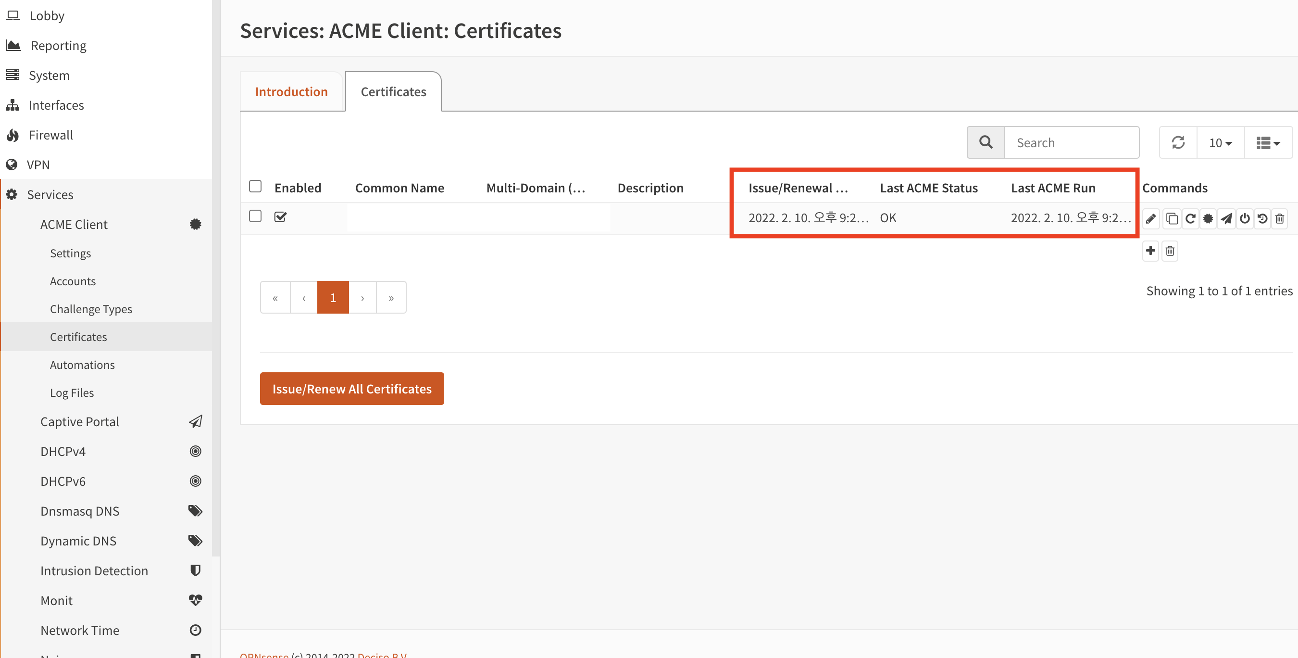1298x658 pixels.
Task: Go to next page of results
Action: click(x=362, y=297)
